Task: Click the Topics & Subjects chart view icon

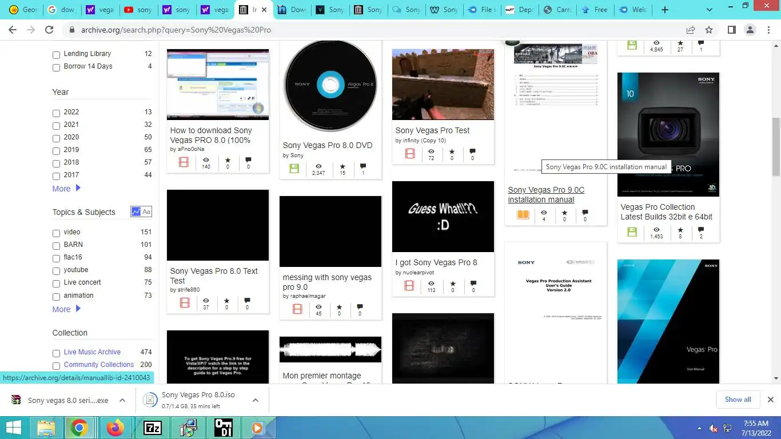Action: coord(136,211)
